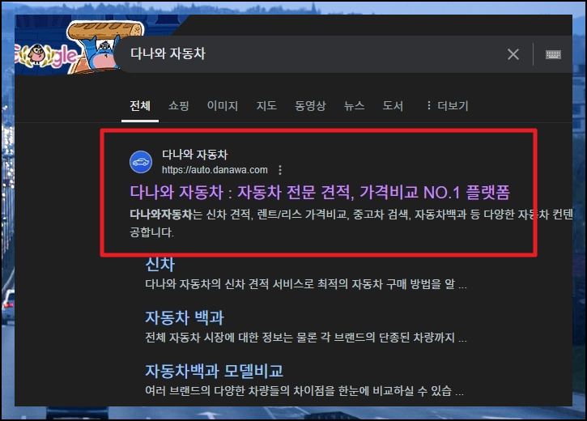Click the https://auto.danawa.com URL text

(215, 170)
